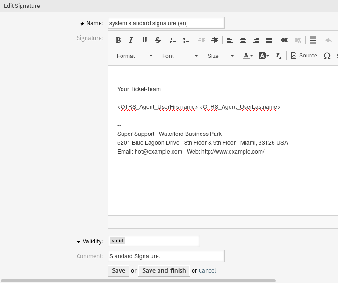
Task: Click the OTRS_Agent_UserFirstname tag text
Action: pos(158,107)
